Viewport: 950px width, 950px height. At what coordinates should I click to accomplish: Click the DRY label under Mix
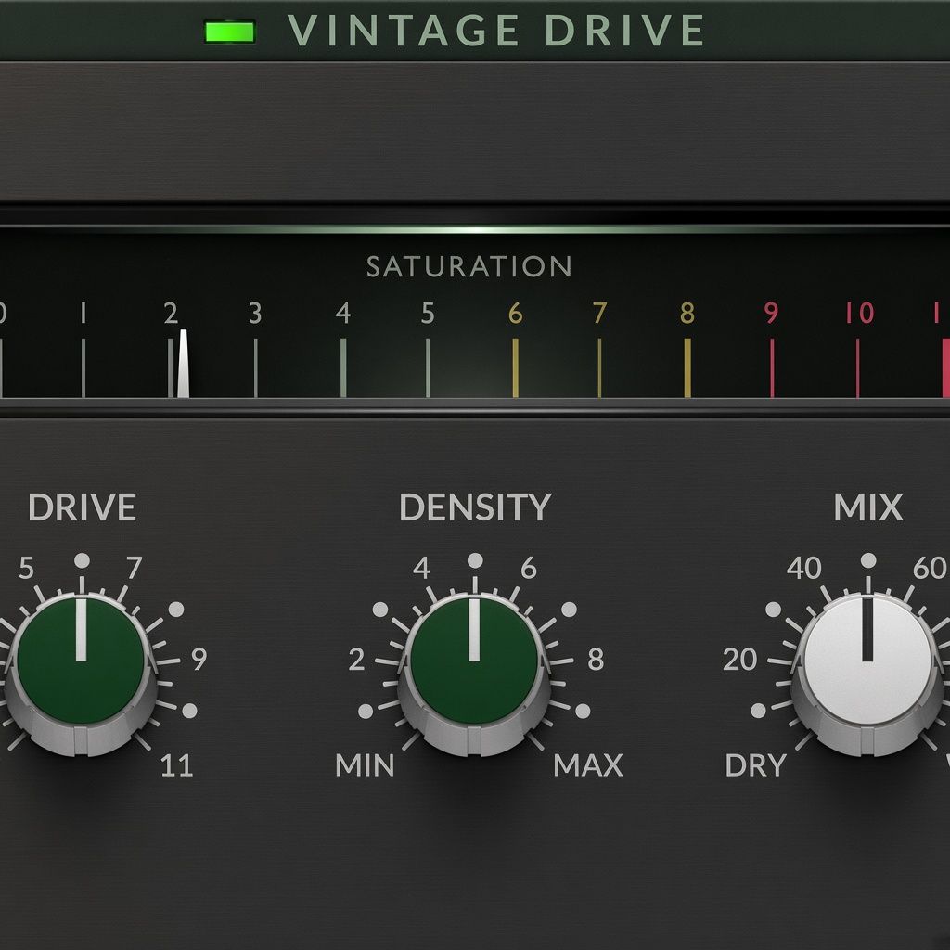point(755,765)
